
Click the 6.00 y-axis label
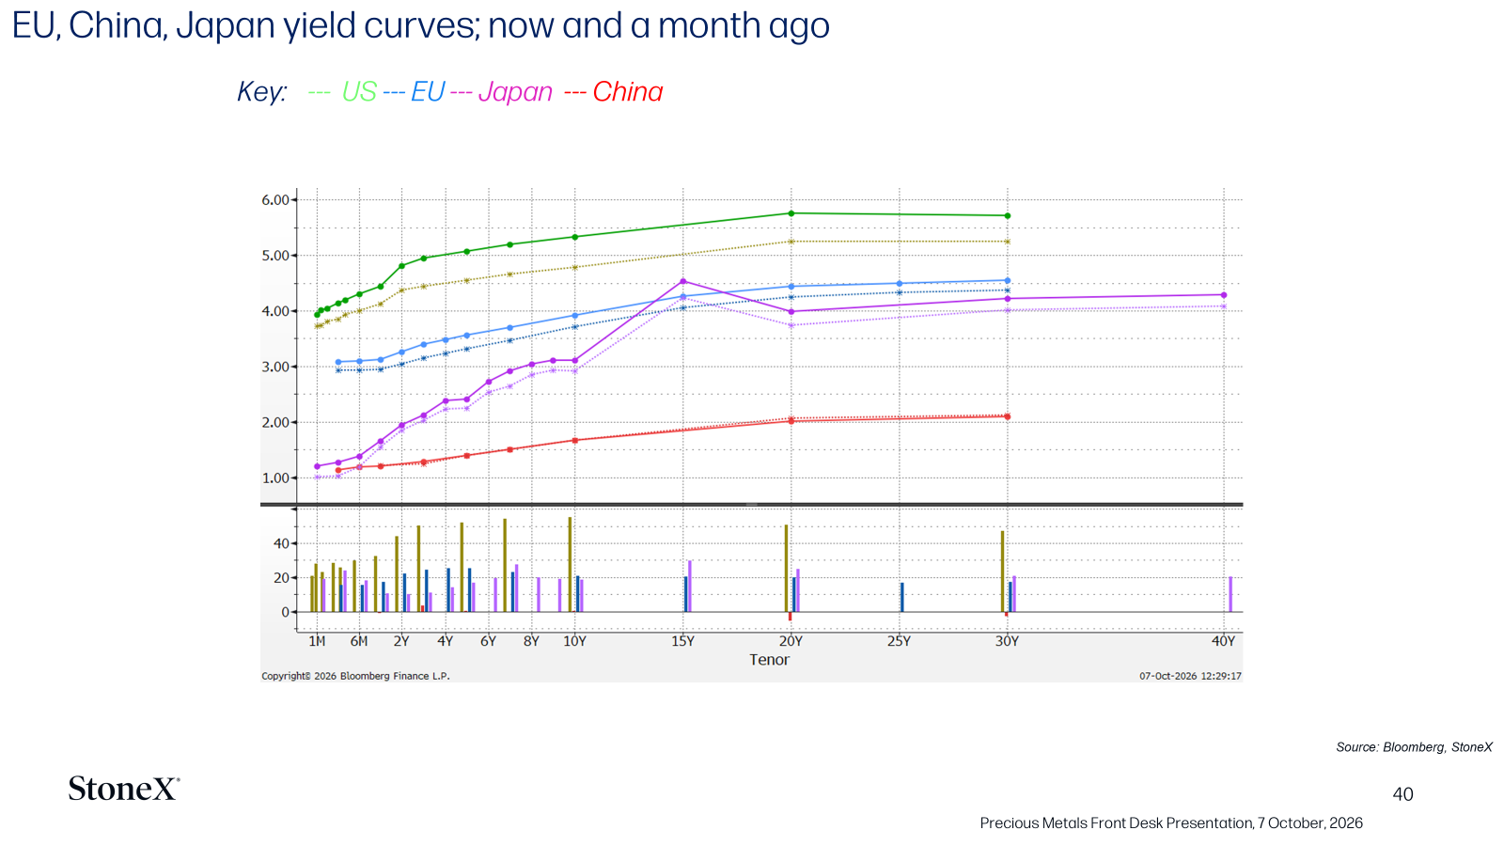[275, 200]
